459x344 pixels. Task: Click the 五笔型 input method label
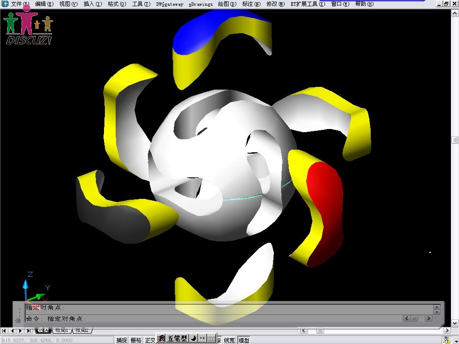click(x=177, y=338)
